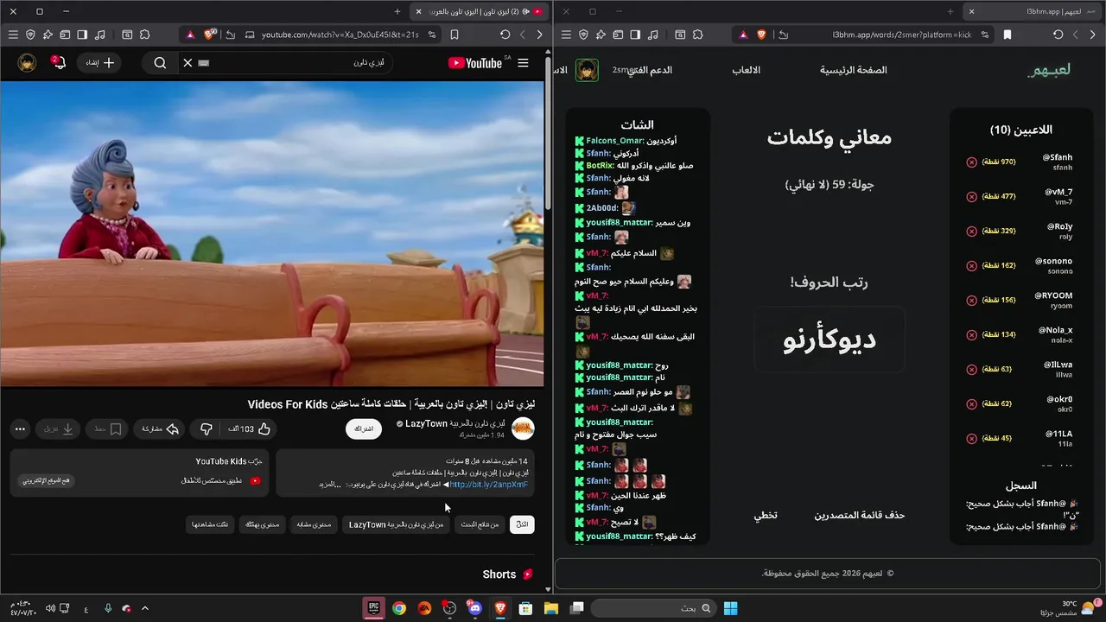Open Brave Shields in YouTube window
The image size is (1106, 622).
tap(210, 35)
